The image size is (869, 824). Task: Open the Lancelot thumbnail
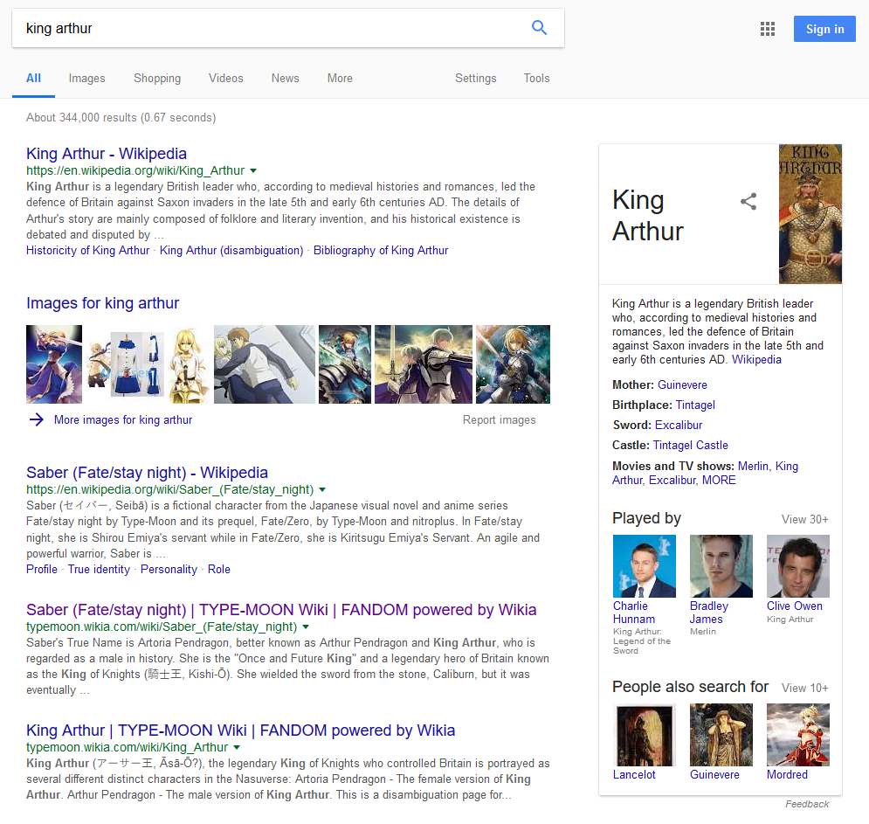pyautogui.click(x=645, y=735)
